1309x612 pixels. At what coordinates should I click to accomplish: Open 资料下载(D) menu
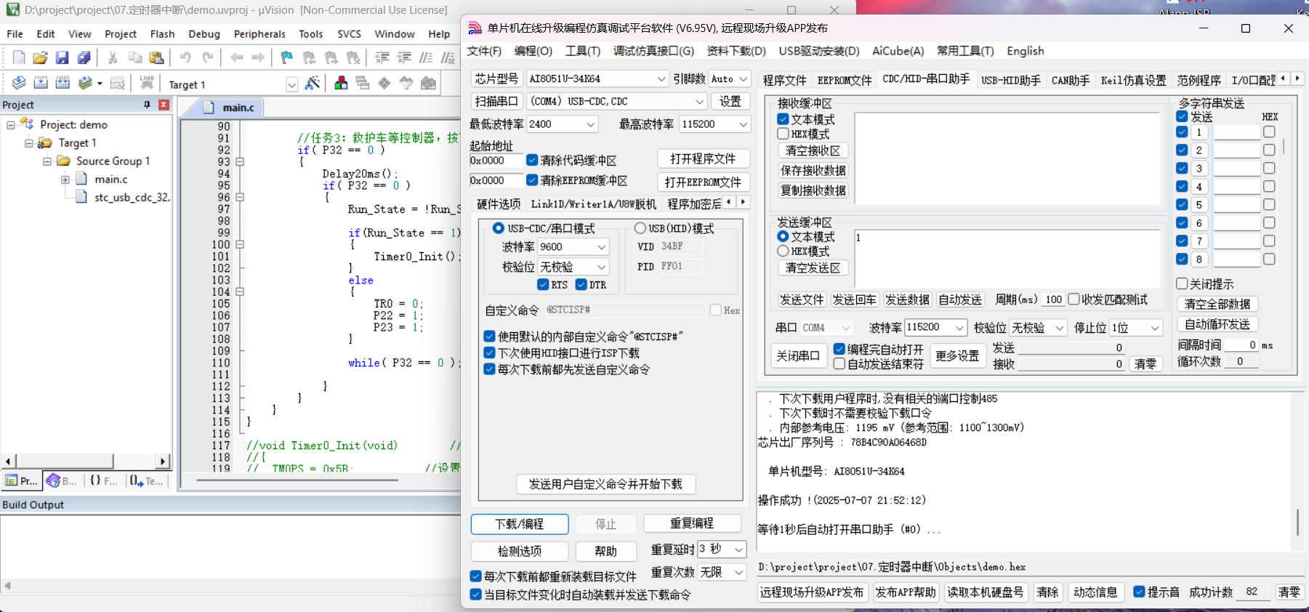(x=736, y=51)
